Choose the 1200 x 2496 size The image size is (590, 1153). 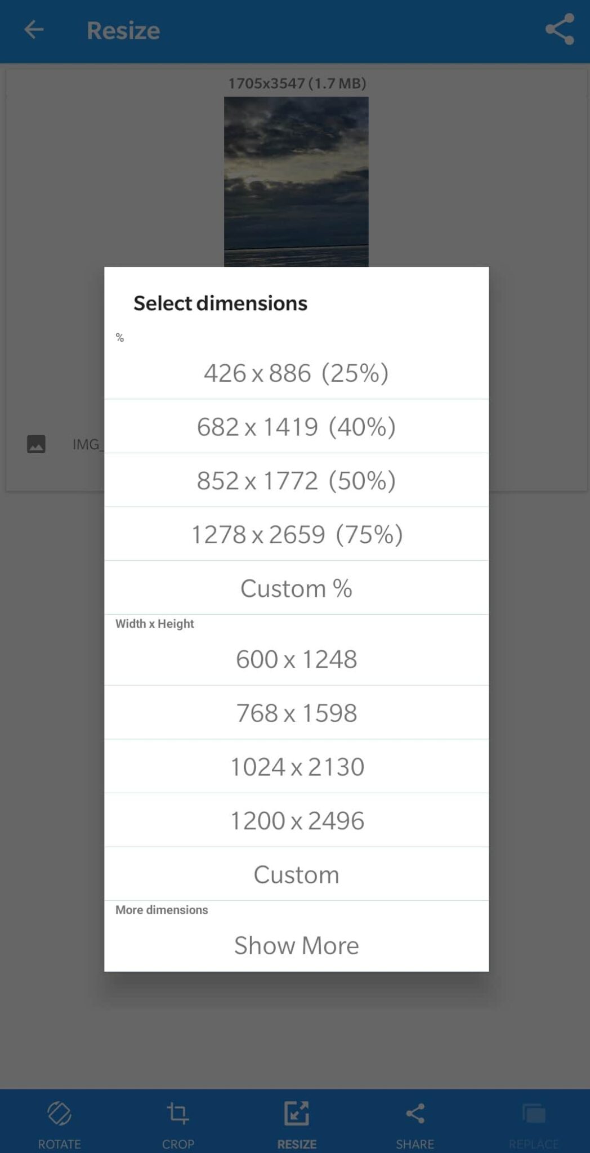pyautogui.click(x=296, y=820)
